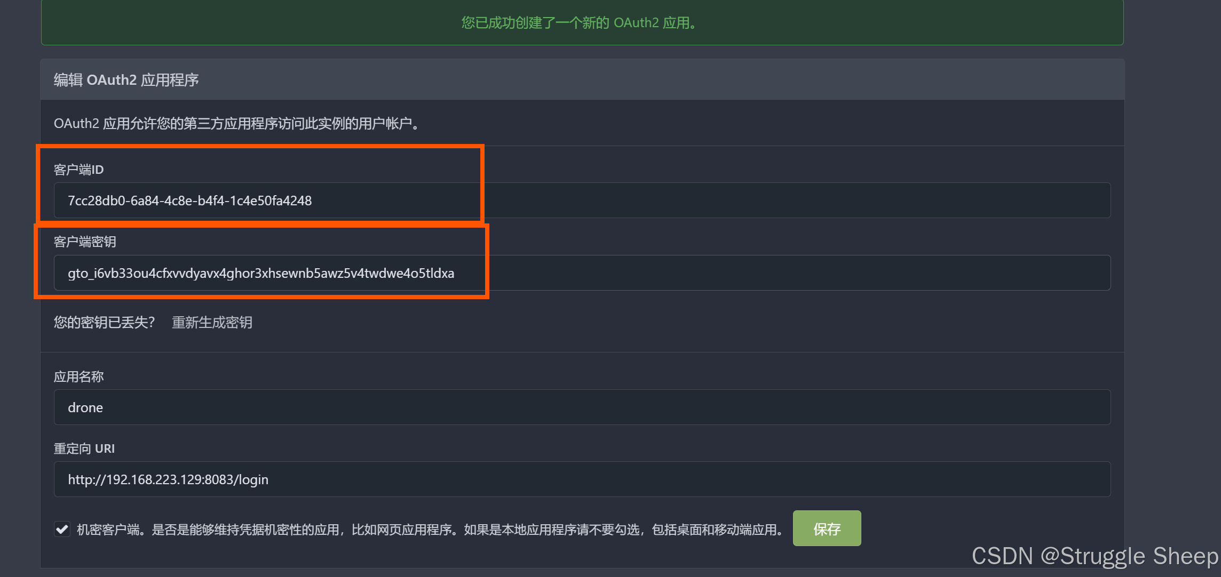
Task: Click the http://192.168.223.129:8083/login URL text
Action: coord(168,479)
